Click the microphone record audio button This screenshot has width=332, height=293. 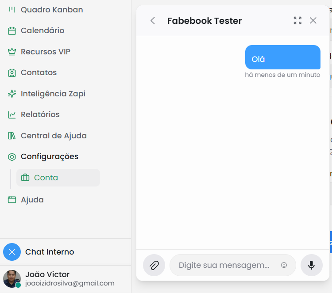click(312, 265)
